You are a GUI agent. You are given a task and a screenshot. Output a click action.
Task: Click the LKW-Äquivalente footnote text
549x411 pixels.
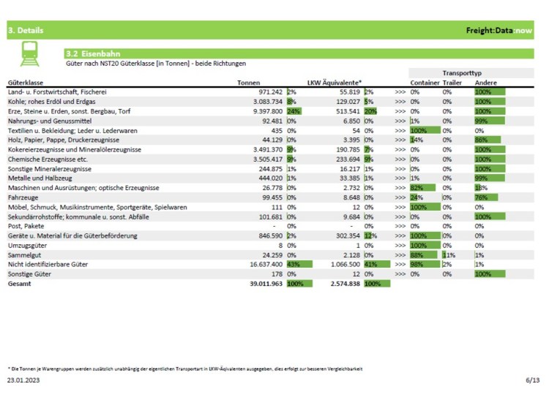click(x=184, y=369)
